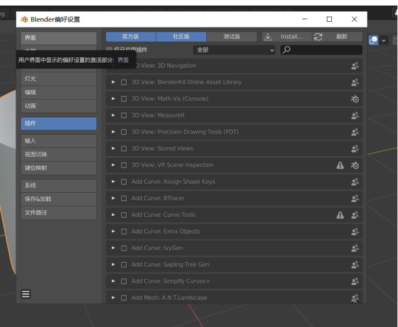
Task: Enable VR Scene Inspection add-on
Action: pos(123,165)
